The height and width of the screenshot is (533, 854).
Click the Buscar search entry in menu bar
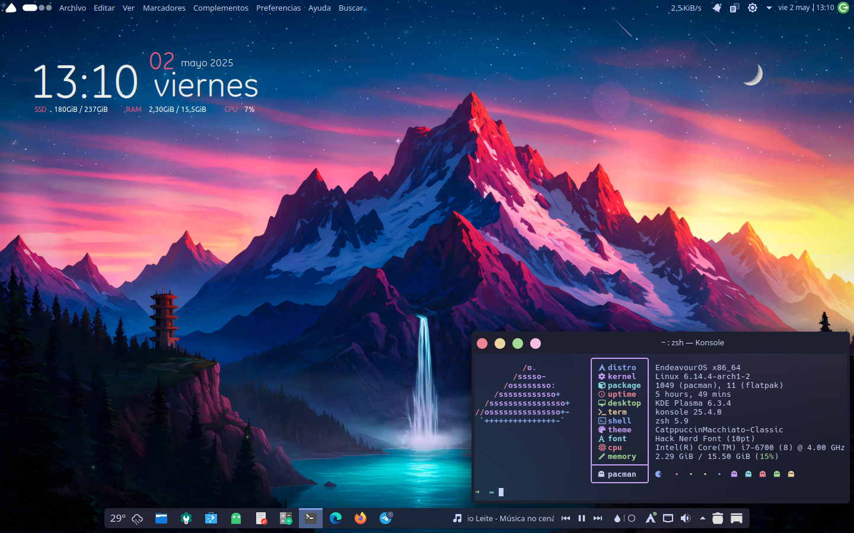coord(352,8)
